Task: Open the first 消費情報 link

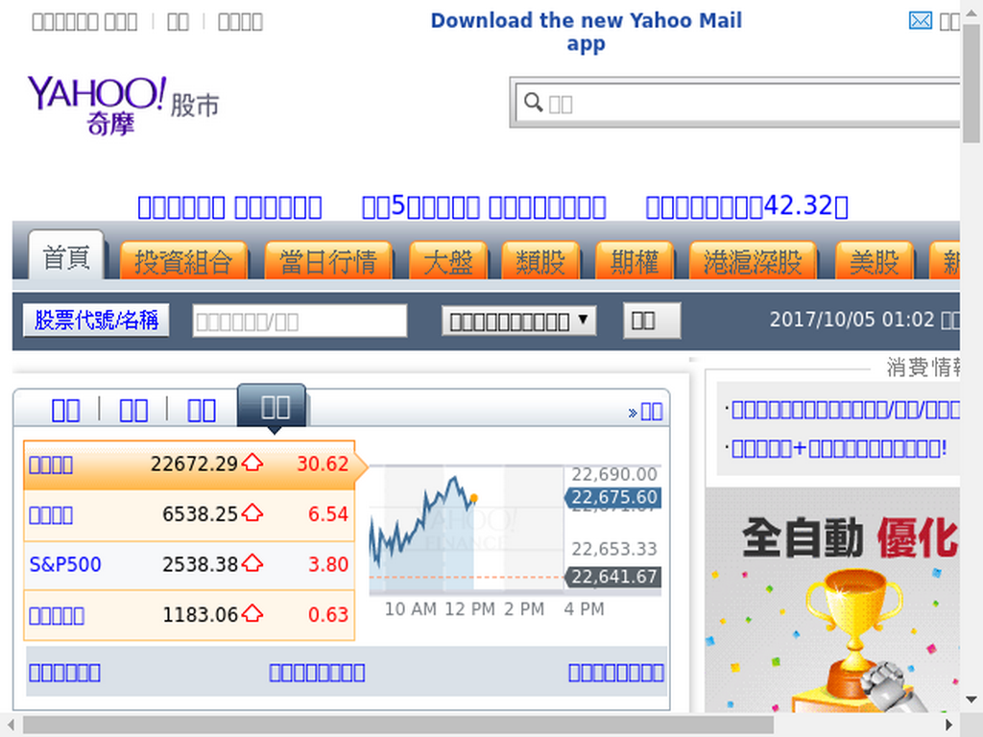Action: tap(845, 410)
